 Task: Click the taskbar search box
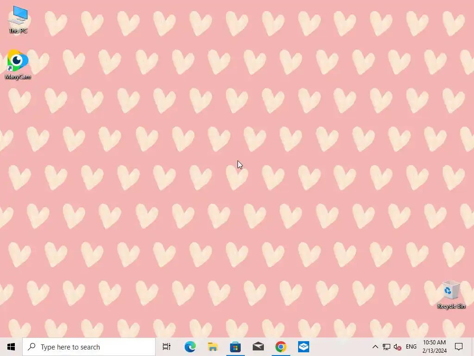pos(89,347)
